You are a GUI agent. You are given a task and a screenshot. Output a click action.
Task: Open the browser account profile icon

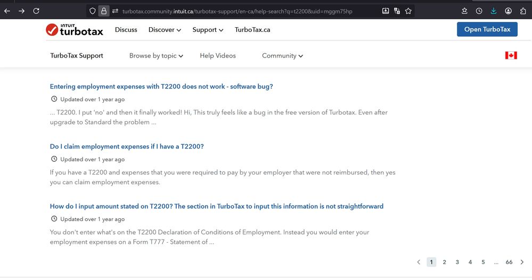pyautogui.click(x=509, y=11)
